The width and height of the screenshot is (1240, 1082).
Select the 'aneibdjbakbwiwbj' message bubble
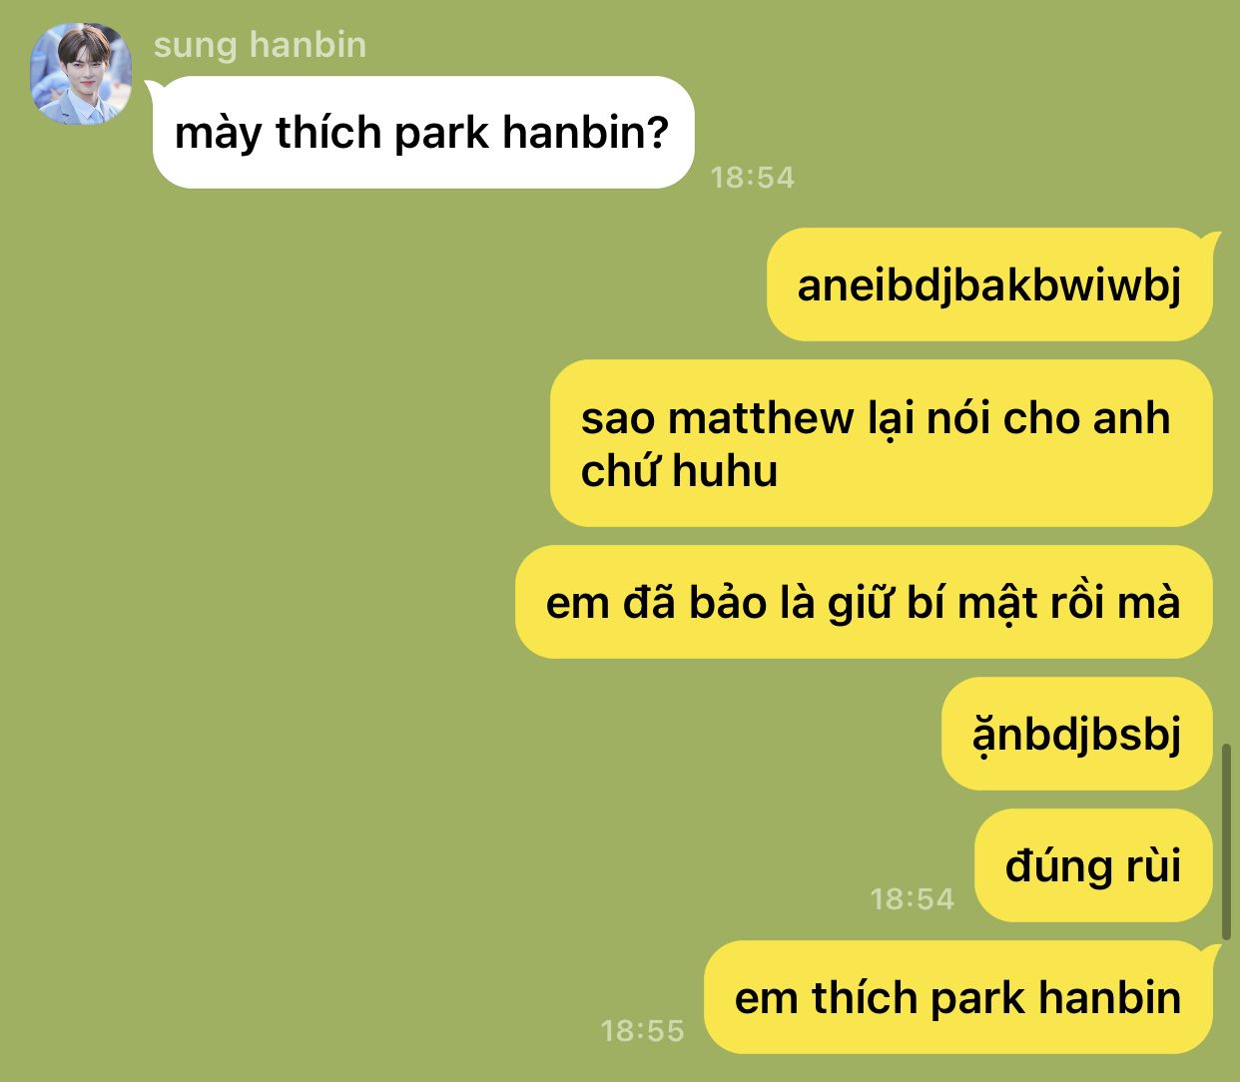click(988, 284)
